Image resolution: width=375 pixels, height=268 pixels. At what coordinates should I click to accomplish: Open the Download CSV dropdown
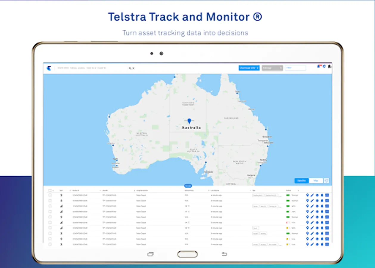pyautogui.click(x=249, y=68)
